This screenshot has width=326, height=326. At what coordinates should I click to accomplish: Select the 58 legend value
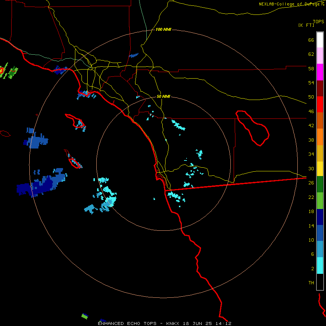[x=311, y=68]
